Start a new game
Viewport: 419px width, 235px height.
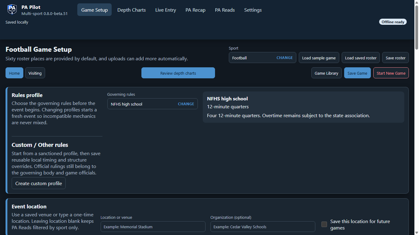coord(391,73)
